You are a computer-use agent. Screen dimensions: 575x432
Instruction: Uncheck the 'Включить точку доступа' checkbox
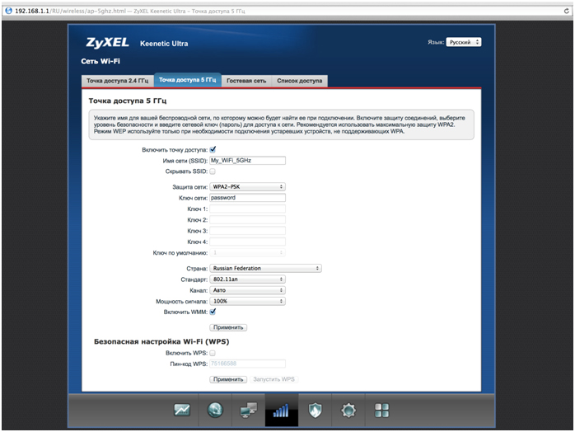(x=213, y=150)
